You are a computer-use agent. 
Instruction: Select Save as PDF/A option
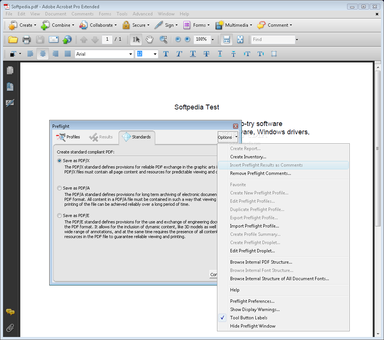(59, 188)
